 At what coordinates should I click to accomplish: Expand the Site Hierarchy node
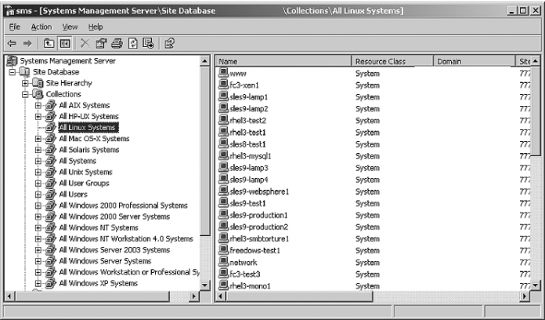25,83
